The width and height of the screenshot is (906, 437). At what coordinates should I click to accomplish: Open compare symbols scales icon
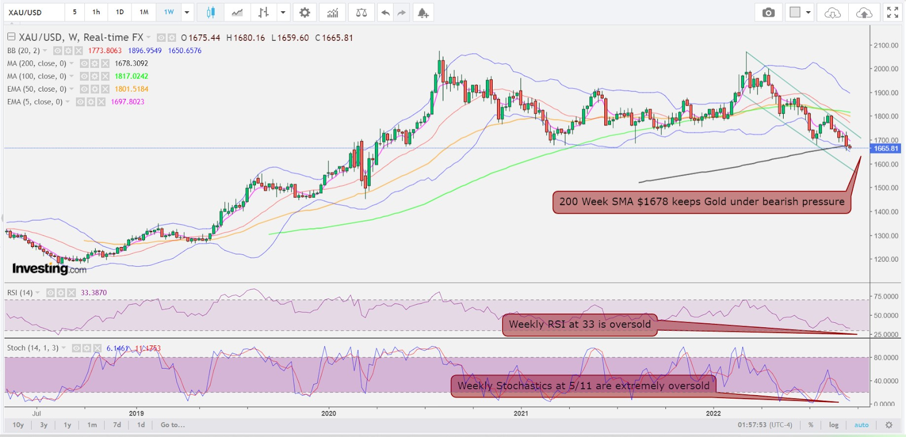point(361,12)
